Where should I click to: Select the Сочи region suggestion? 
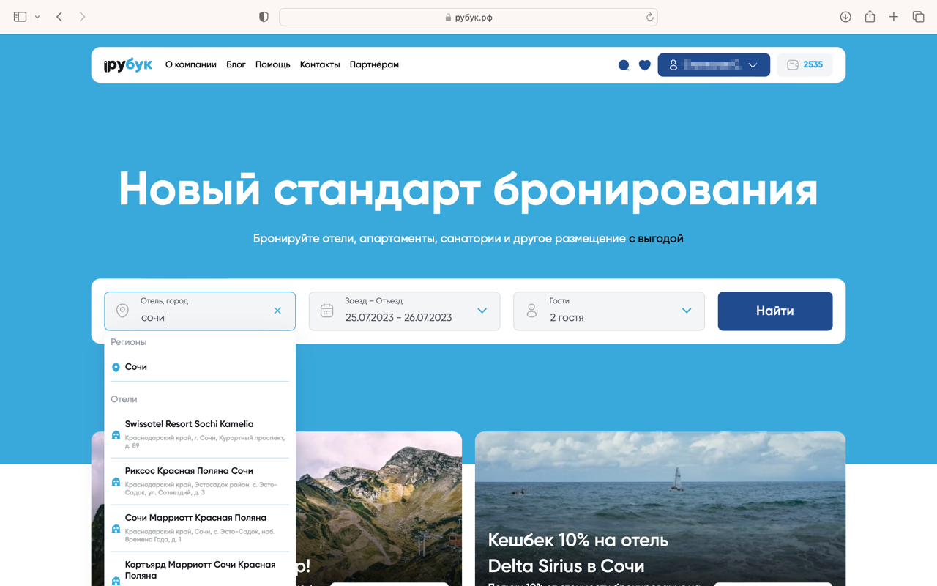(200, 367)
